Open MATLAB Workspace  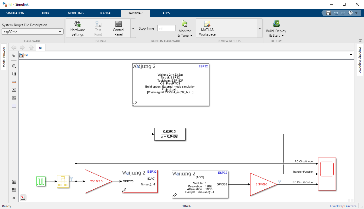[x=207, y=28]
